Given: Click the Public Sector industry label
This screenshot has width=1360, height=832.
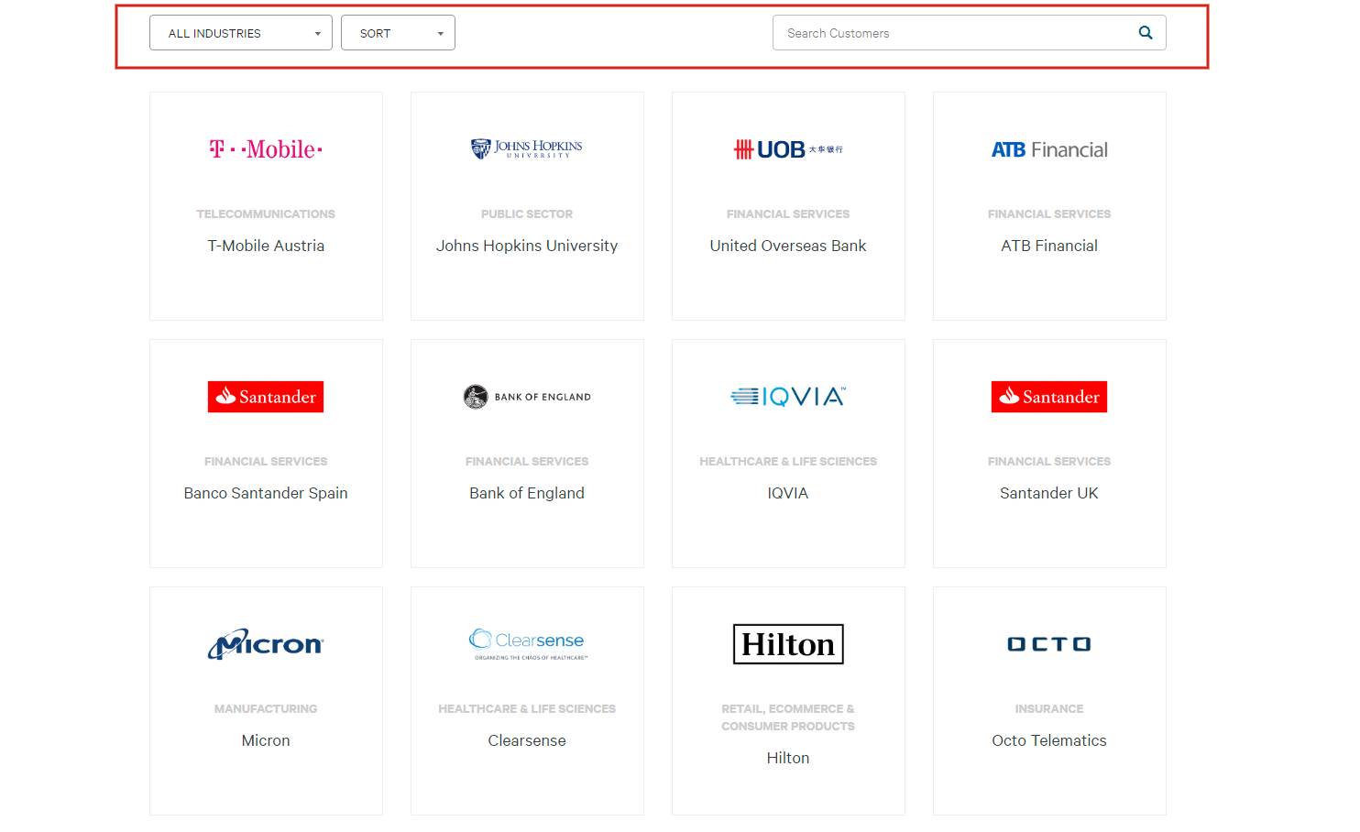Looking at the screenshot, I should click(527, 213).
